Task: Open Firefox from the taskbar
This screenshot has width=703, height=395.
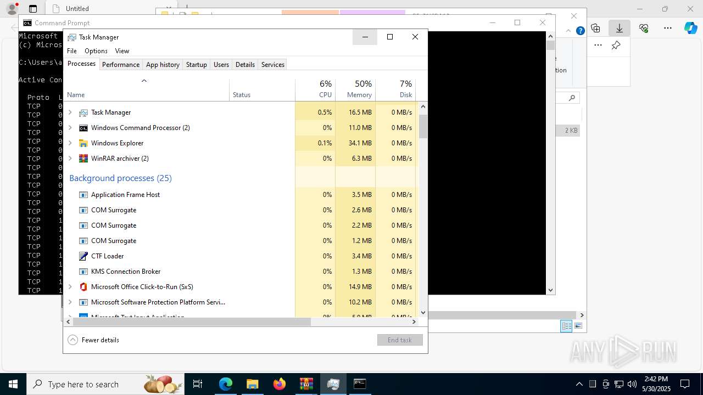Action: point(280,384)
